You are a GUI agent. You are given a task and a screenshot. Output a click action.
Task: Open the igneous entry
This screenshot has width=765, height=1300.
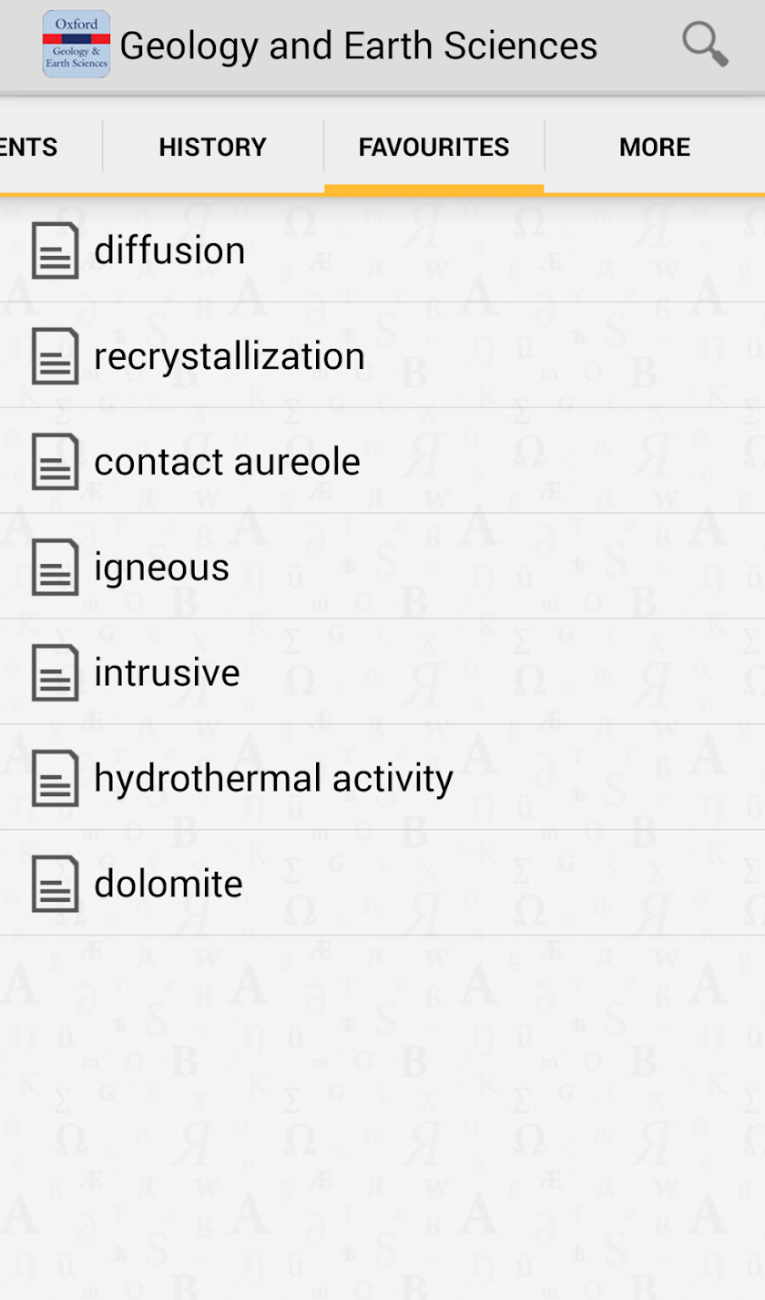click(x=161, y=568)
